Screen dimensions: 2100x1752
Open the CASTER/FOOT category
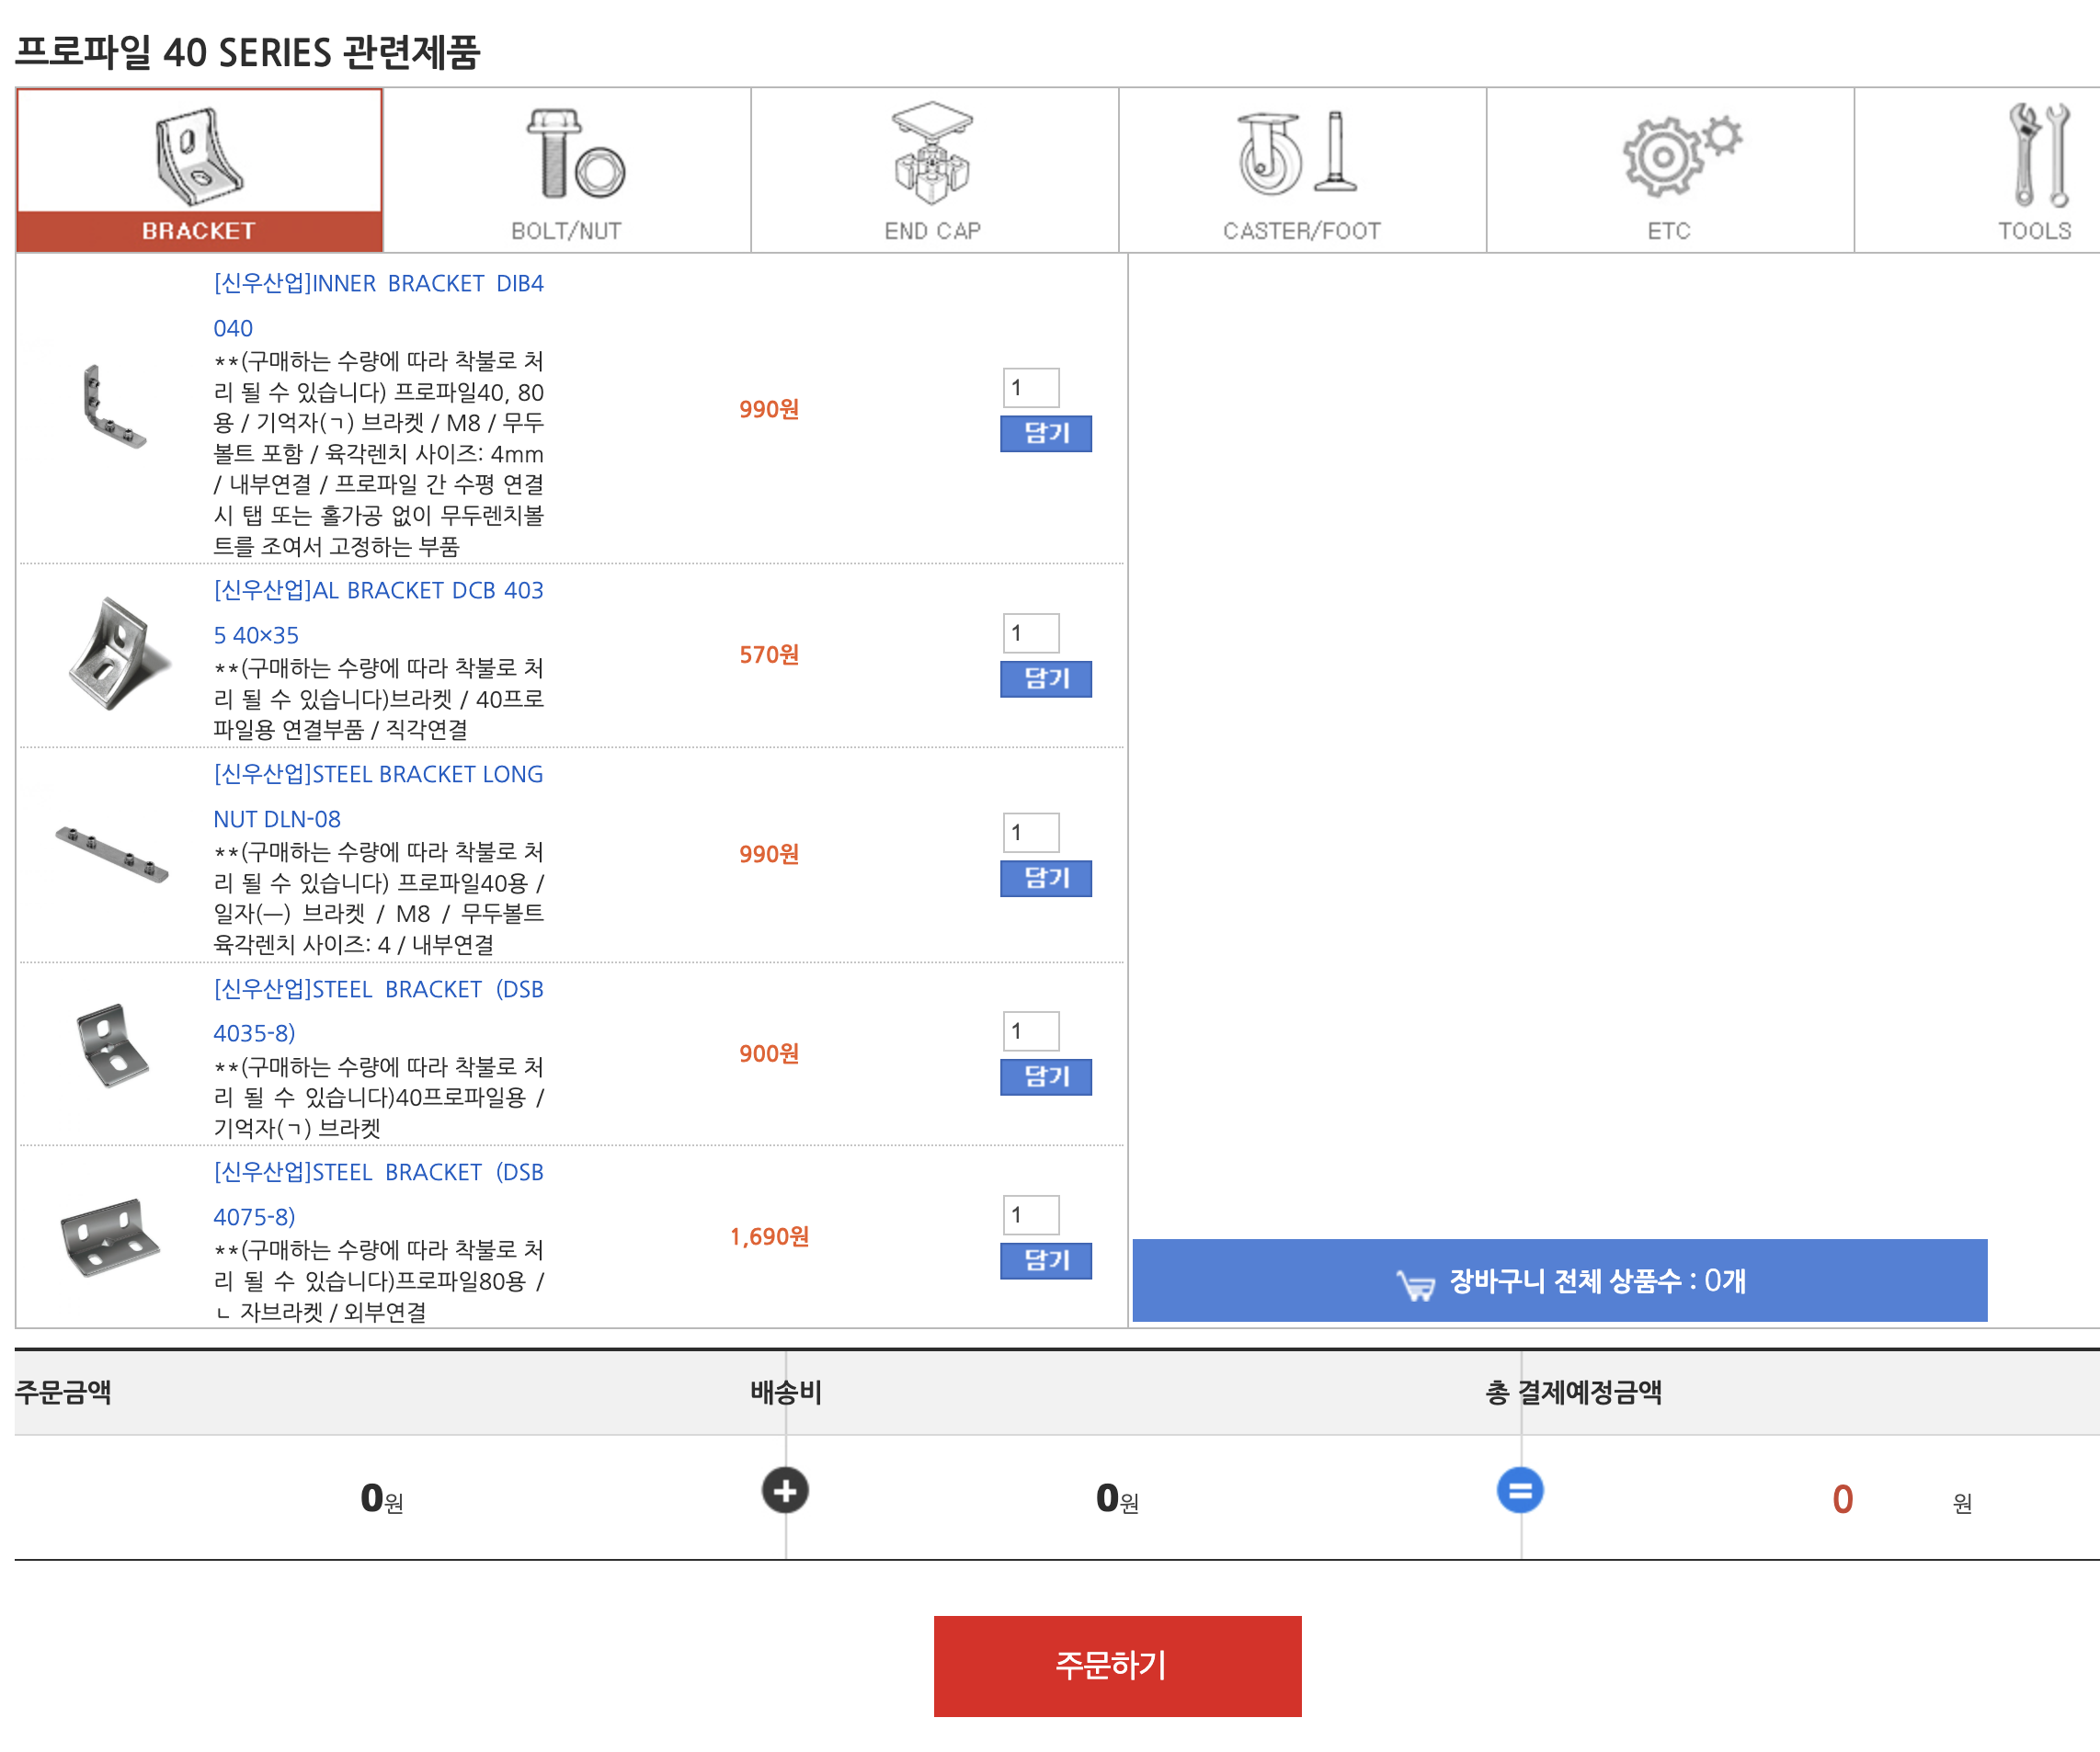click(x=1301, y=170)
